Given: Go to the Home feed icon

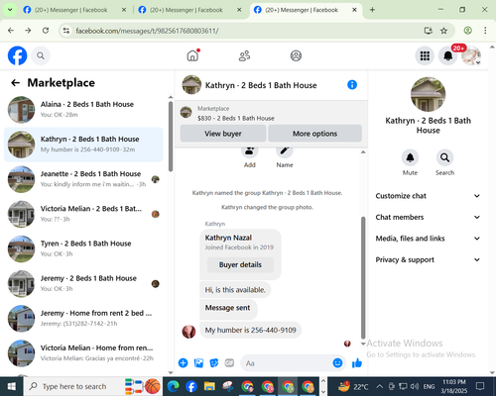Looking at the screenshot, I should (x=192, y=55).
